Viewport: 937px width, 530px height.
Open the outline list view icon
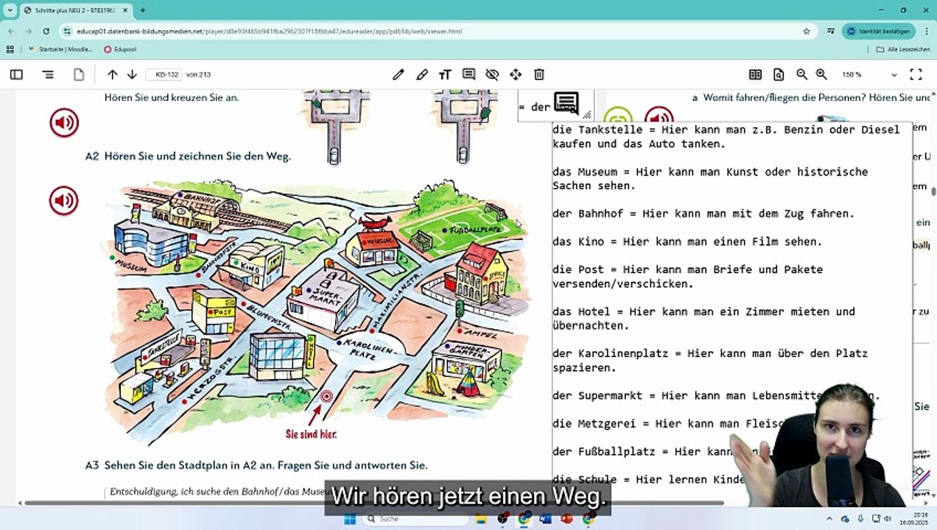[x=48, y=74]
